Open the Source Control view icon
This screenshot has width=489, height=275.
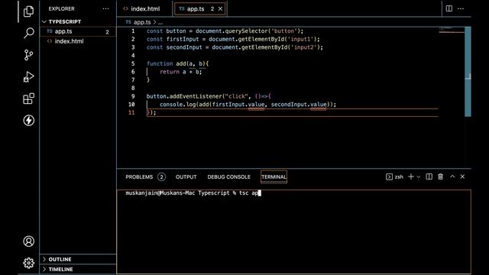29,55
